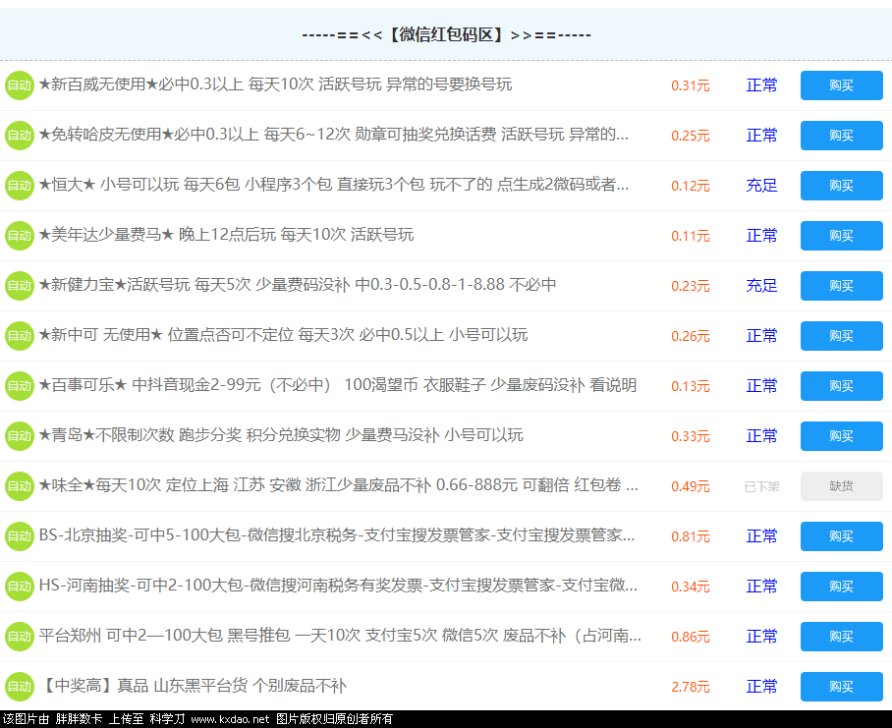Click the 自动 badge on 【中奖高】真品 row
The image size is (892, 728).
[20, 686]
